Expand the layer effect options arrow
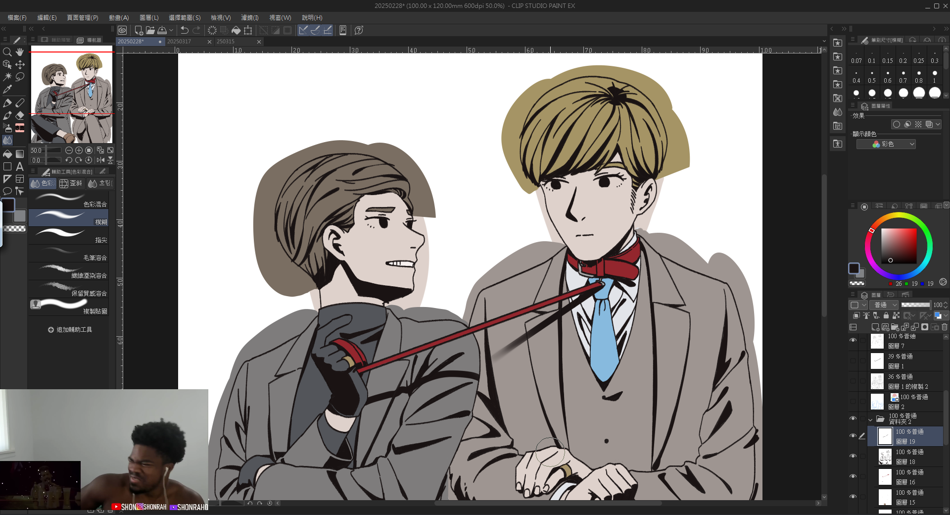 click(x=938, y=124)
